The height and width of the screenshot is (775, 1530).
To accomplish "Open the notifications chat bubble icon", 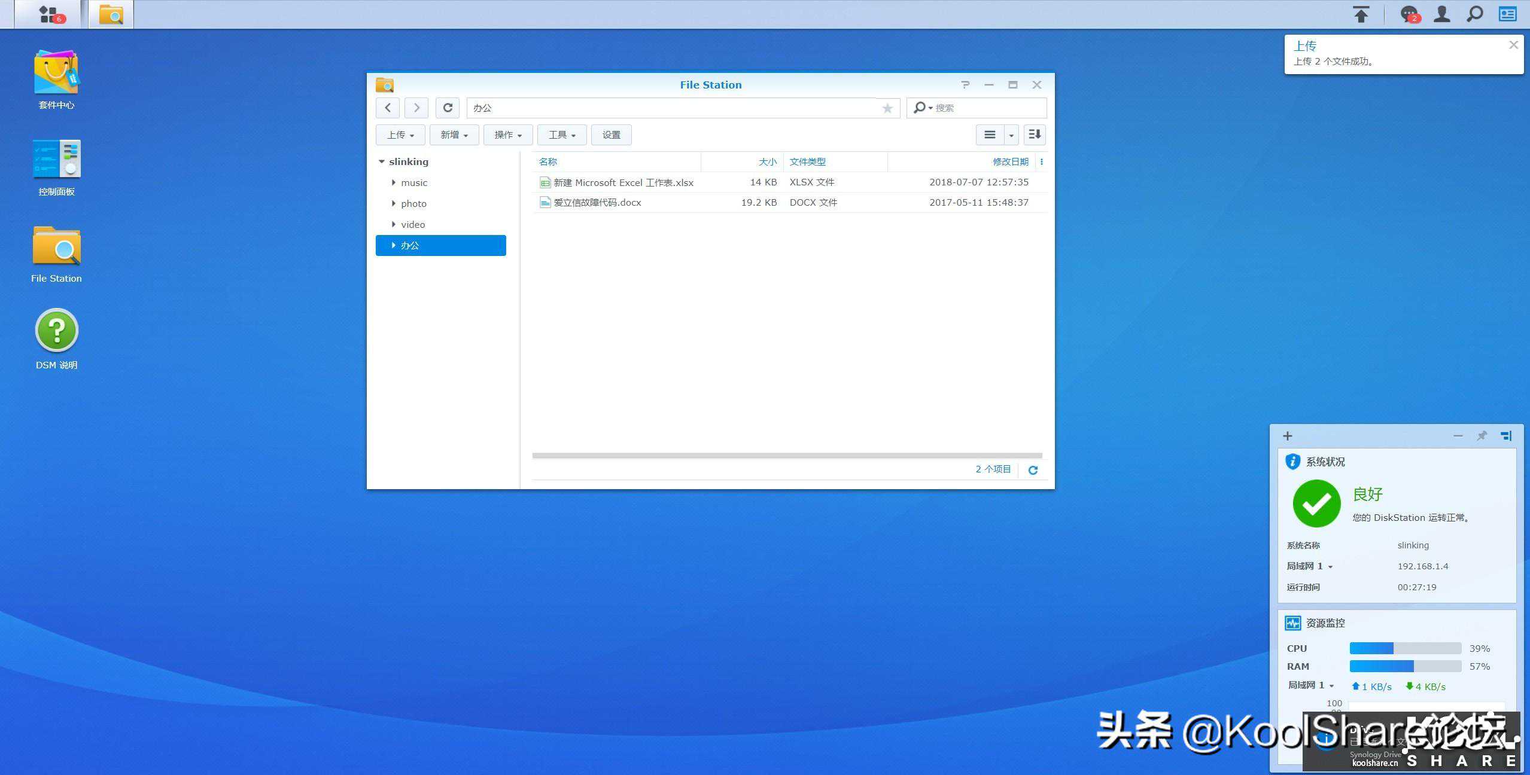I will pyautogui.click(x=1410, y=14).
